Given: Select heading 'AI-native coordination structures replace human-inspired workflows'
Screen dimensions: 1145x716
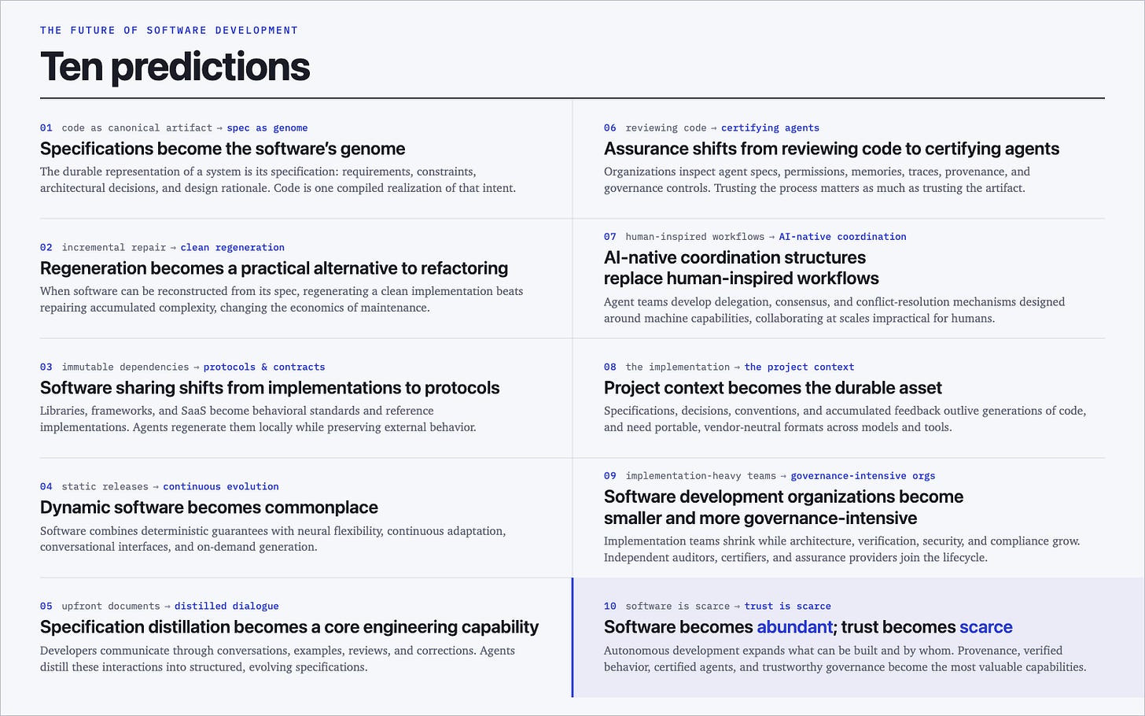Looking at the screenshot, I should click(x=742, y=268).
